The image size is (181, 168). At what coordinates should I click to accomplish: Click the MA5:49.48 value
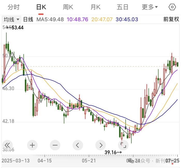pos(50,19)
